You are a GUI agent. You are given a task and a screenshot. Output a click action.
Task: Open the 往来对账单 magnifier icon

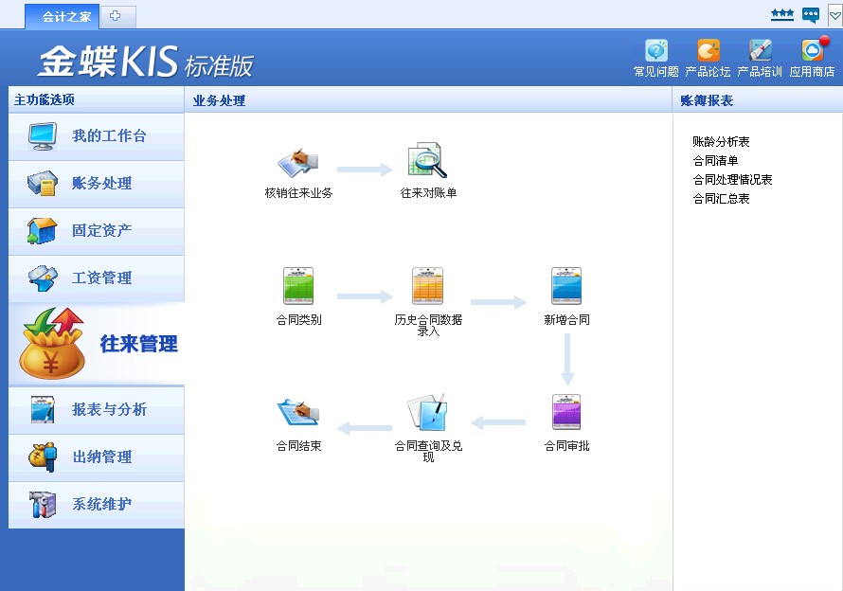pyautogui.click(x=427, y=161)
